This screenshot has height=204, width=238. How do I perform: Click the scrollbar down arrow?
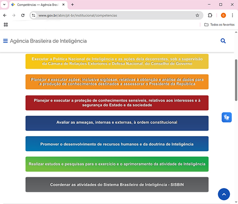coord(236,202)
